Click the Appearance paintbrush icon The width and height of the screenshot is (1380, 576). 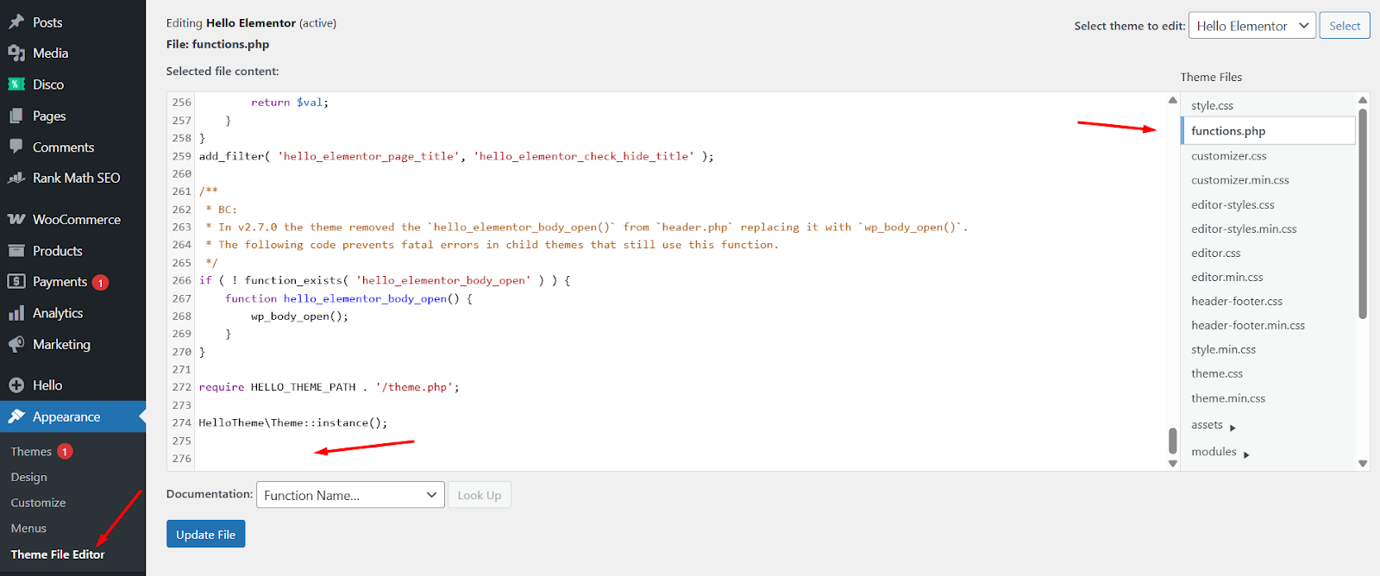coord(16,416)
